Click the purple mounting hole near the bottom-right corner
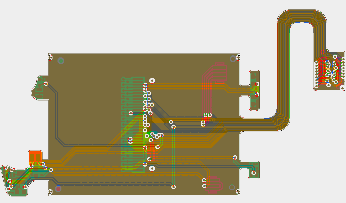 point(232,187)
